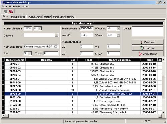Click the Tonaż input field
This screenshot has height=124, width=167.
coord(51,53)
